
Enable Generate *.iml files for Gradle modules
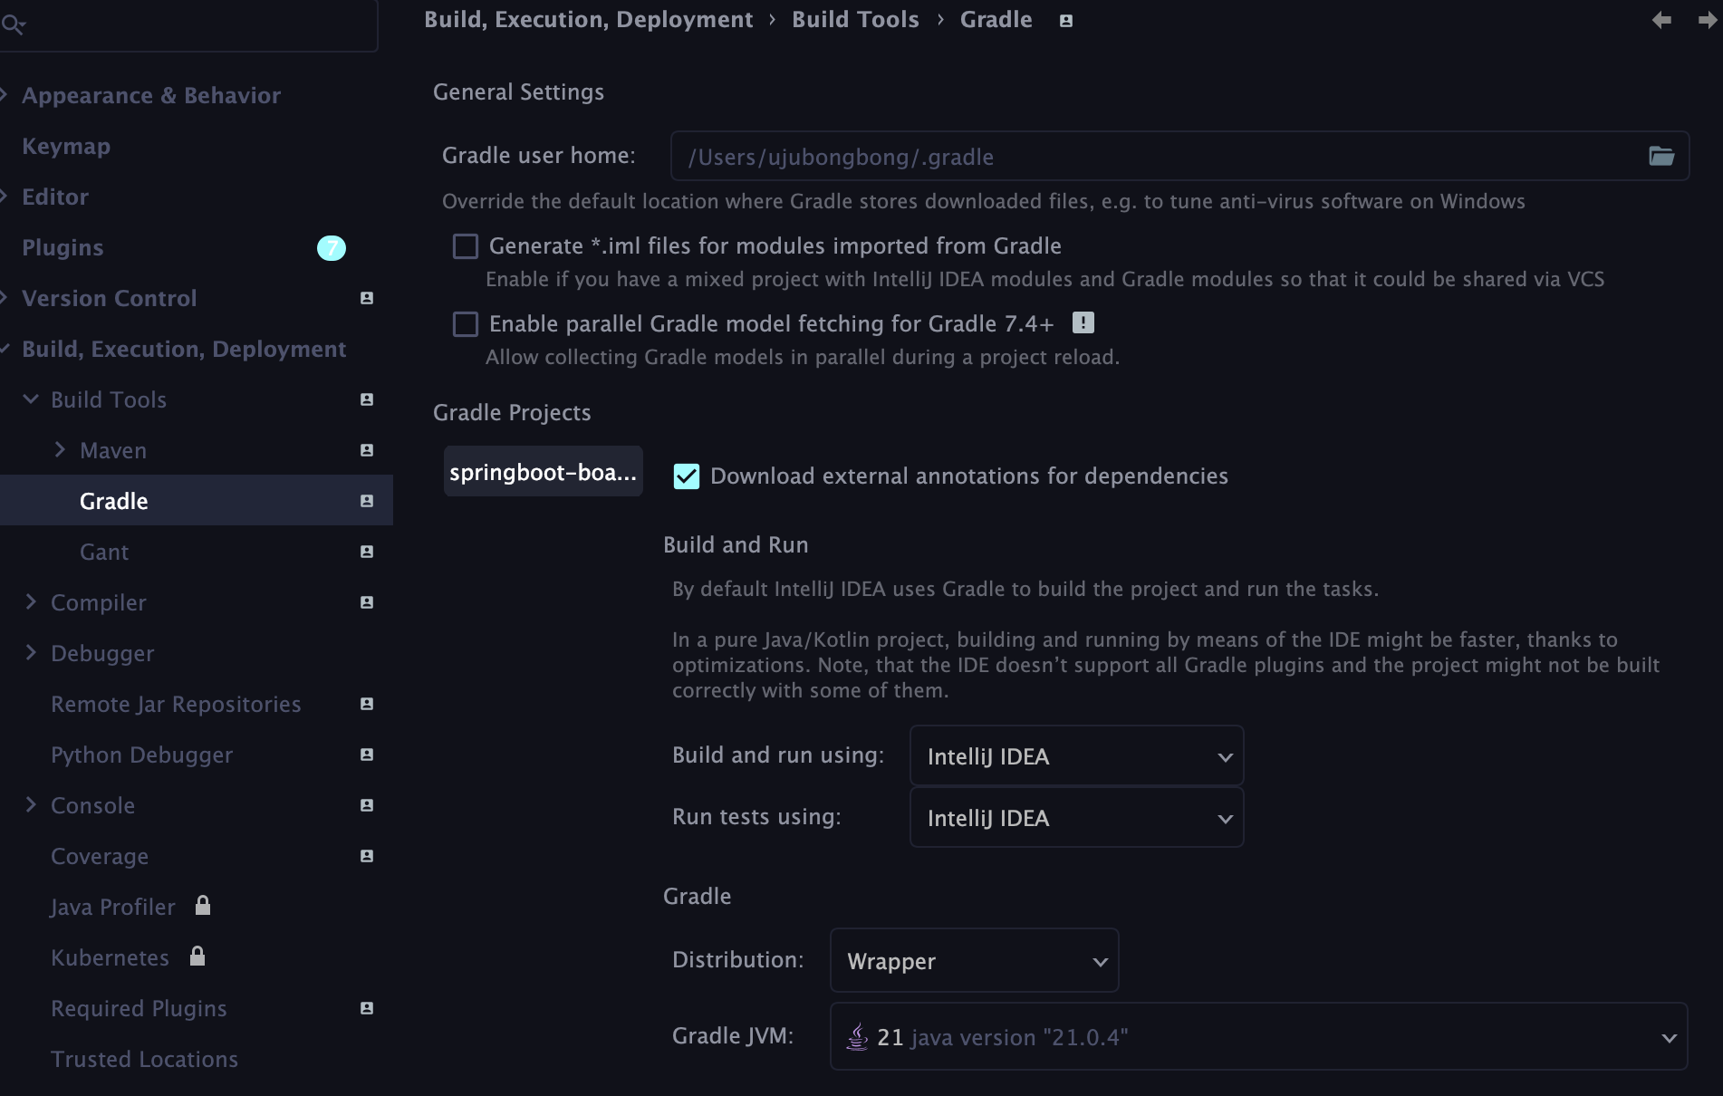point(466,246)
